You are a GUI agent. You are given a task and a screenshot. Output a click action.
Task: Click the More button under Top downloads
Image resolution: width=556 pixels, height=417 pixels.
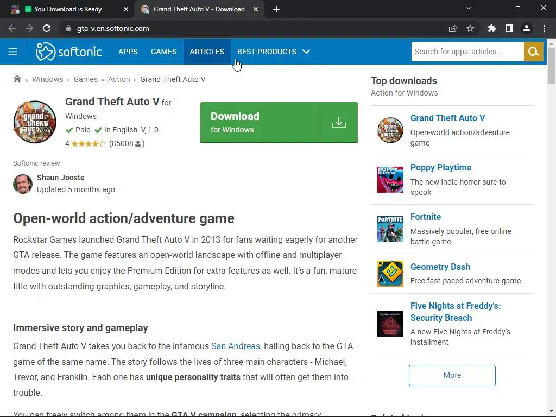(x=452, y=375)
